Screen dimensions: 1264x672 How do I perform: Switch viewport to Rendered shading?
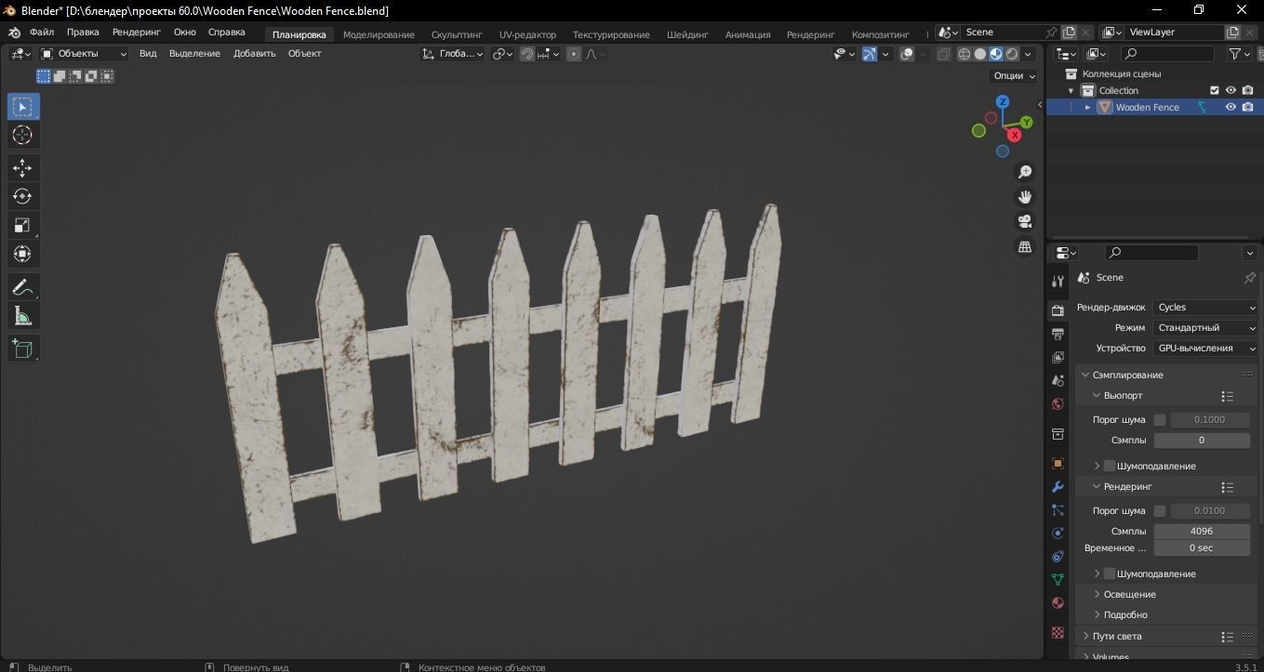click(x=1012, y=54)
